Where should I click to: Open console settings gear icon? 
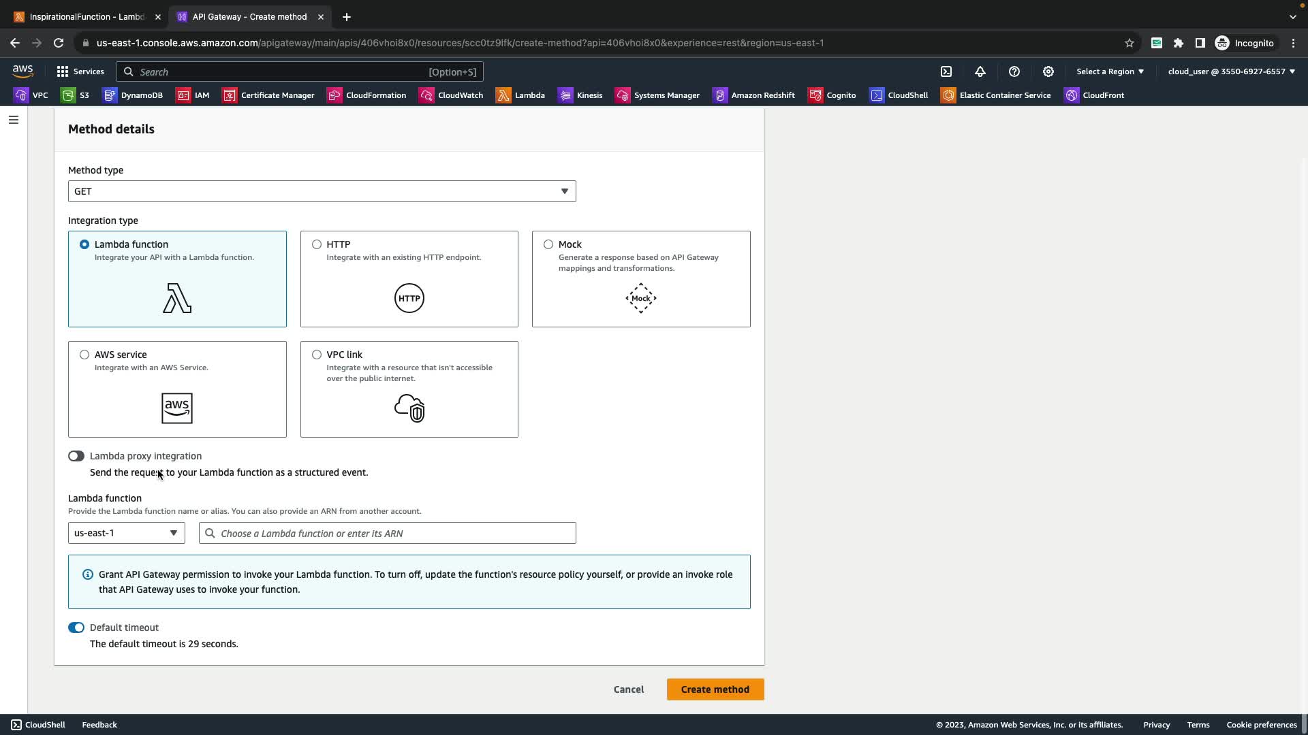[1048, 71]
